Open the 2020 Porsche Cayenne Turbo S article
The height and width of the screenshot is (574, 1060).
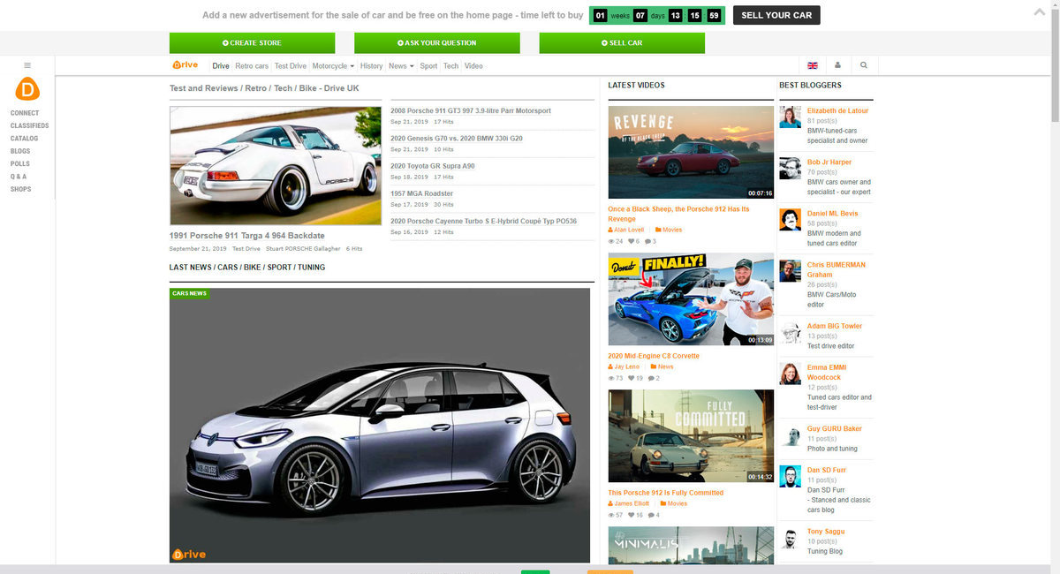483,221
